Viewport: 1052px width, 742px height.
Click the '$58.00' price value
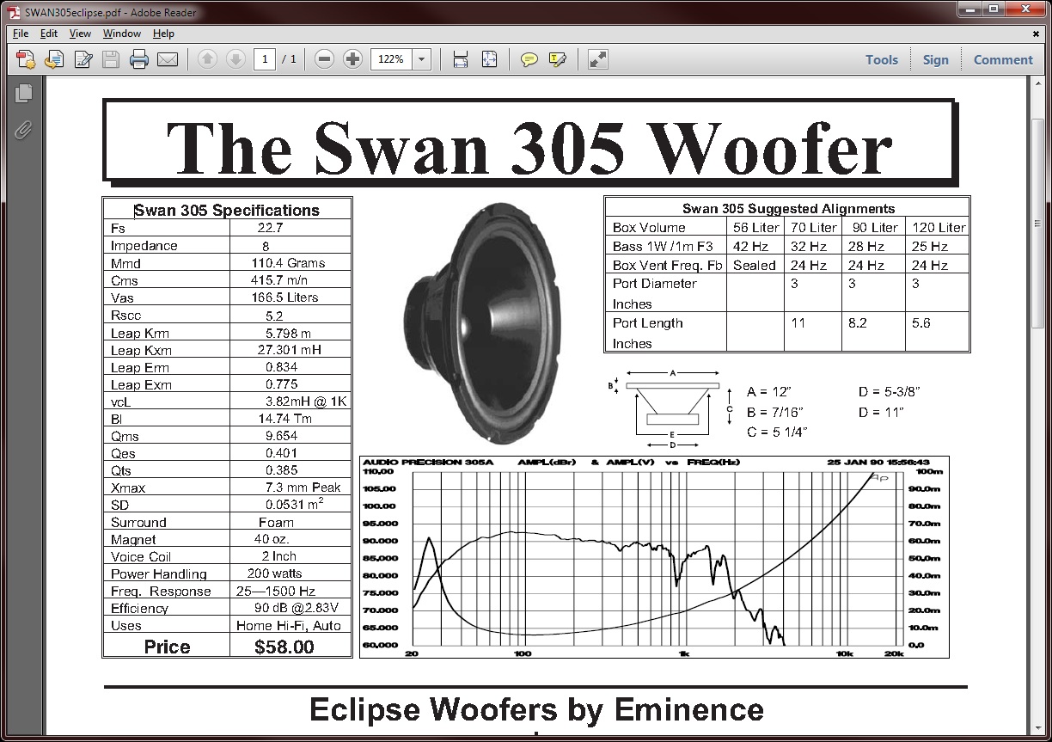tap(284, 647)
